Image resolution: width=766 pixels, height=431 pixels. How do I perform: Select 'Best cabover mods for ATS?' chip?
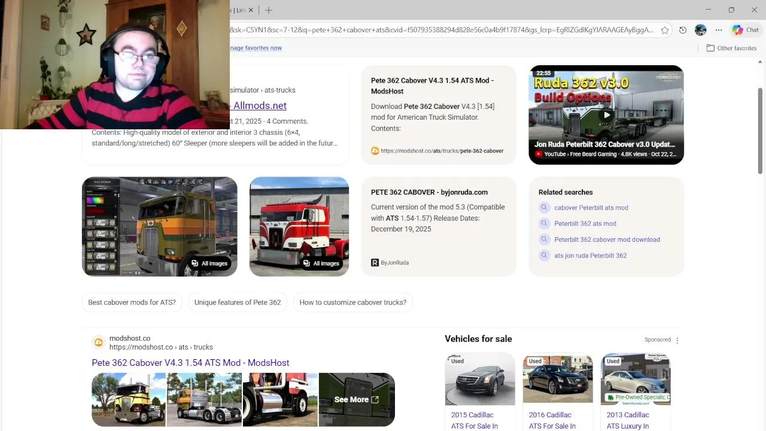(132, 302)
